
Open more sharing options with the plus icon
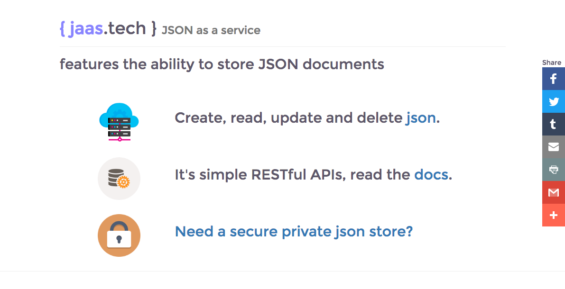pos(553,215)
